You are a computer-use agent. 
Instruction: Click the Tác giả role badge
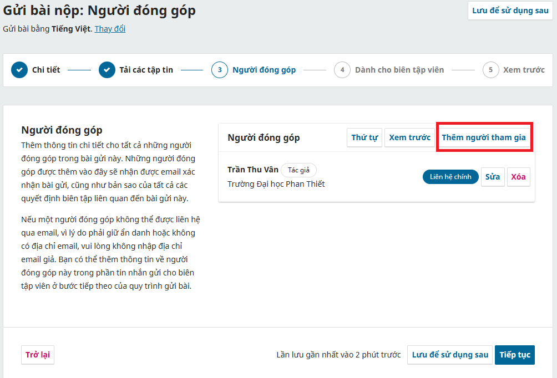pyautogui.click(x=298, y=170)
